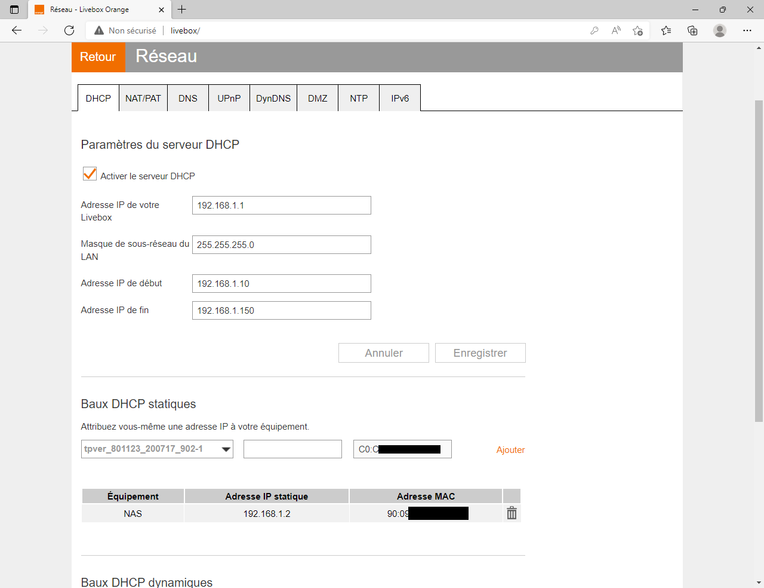Open the Edge settings ellipsis menu

pos(747,30)
